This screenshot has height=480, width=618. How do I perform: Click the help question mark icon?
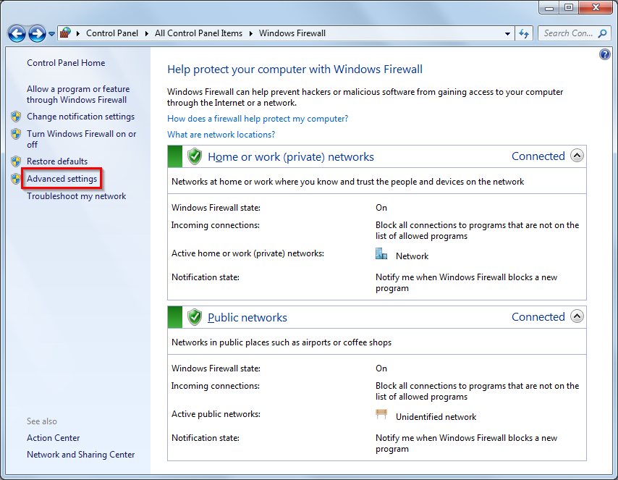click(605, 55)
